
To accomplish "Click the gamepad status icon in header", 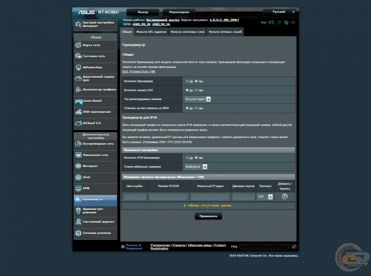I will tap(271, 22).
